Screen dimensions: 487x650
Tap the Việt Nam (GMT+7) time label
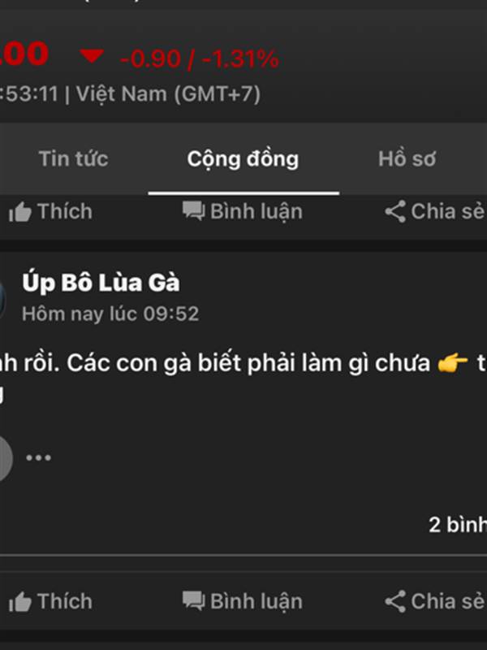tap(168, 94)
